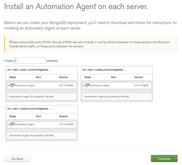Click Successfully Verified message in node1 card

42,96
